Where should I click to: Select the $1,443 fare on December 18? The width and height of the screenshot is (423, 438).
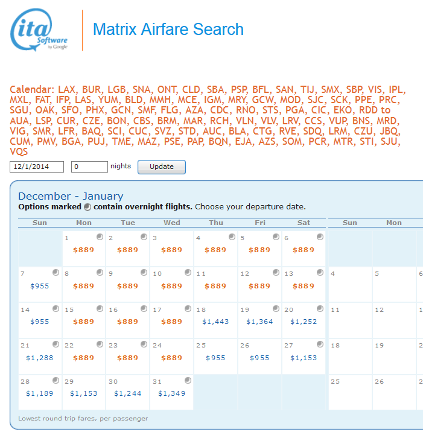(215, 322)
